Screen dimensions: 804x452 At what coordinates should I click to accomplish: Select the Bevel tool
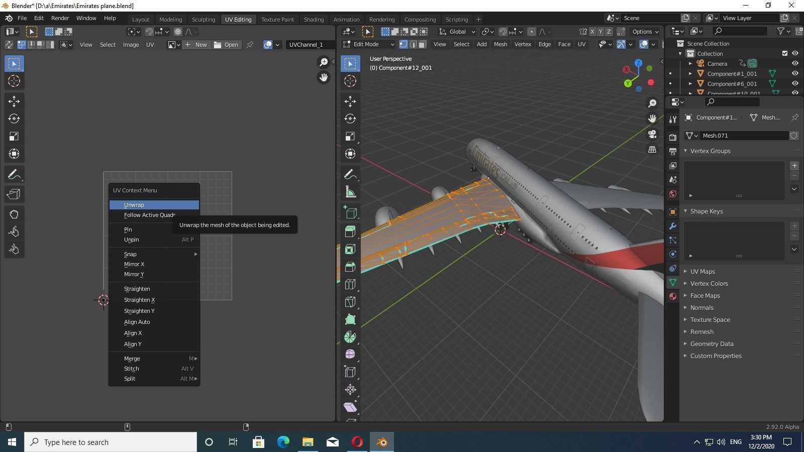click(350, 267)
